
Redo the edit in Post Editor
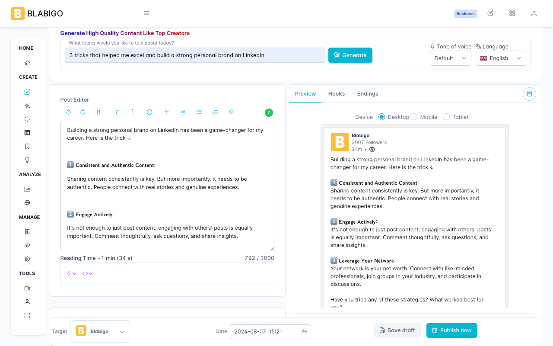[83, 112]
